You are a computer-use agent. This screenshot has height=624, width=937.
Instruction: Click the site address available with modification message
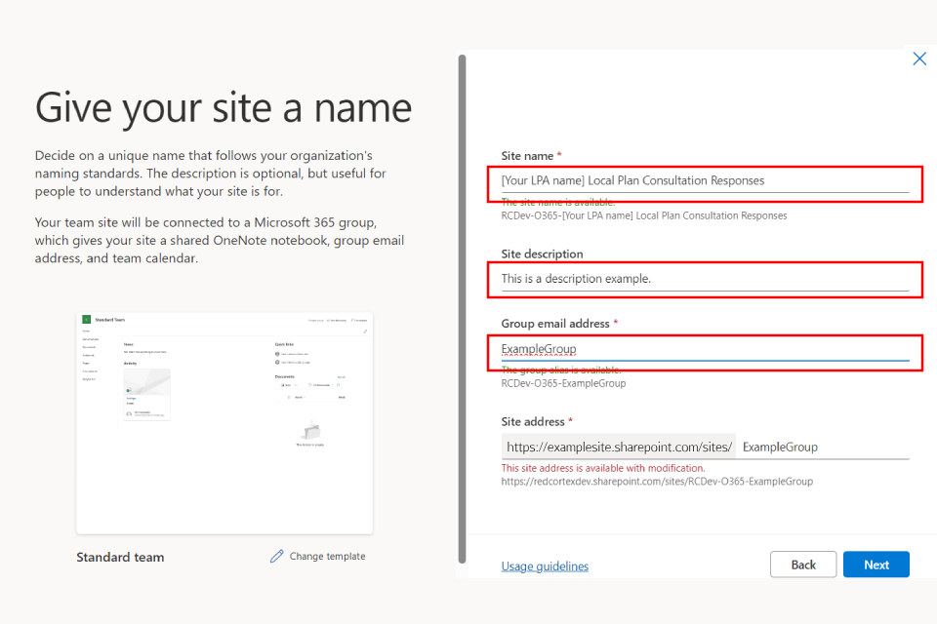click(602, 468)
